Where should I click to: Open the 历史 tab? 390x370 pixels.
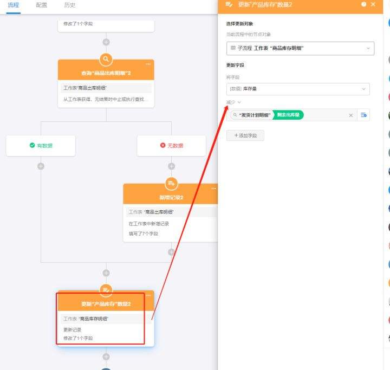click(x=70, y=5)
